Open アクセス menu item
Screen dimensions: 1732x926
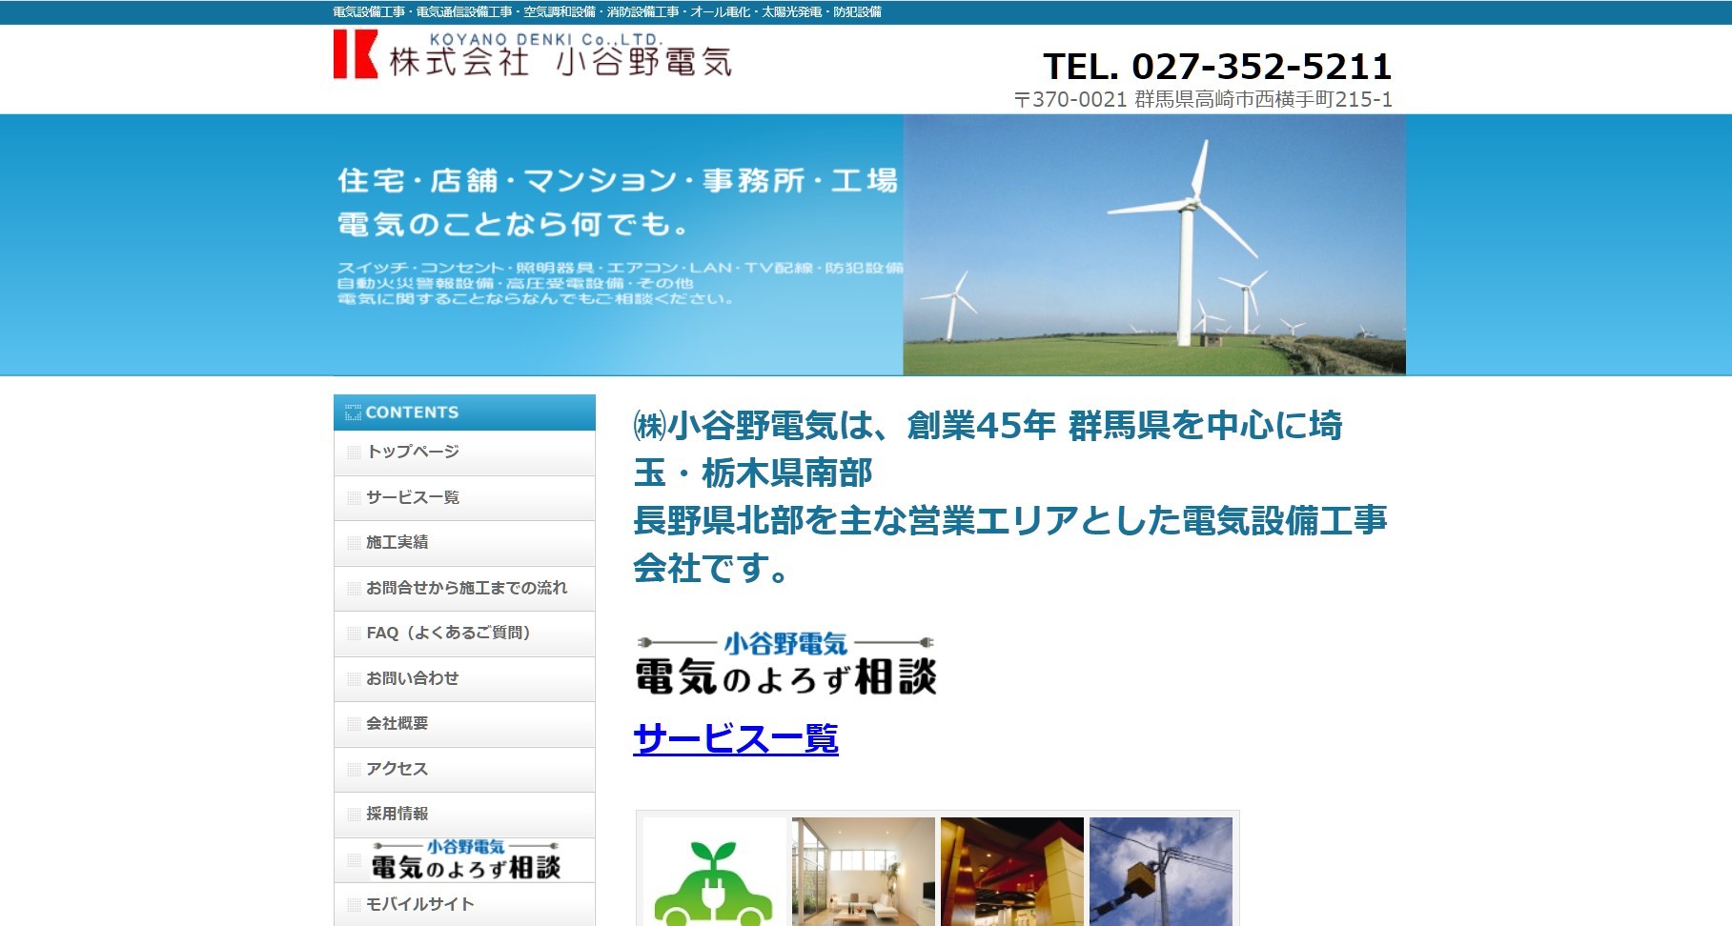(x=464, y=770)
